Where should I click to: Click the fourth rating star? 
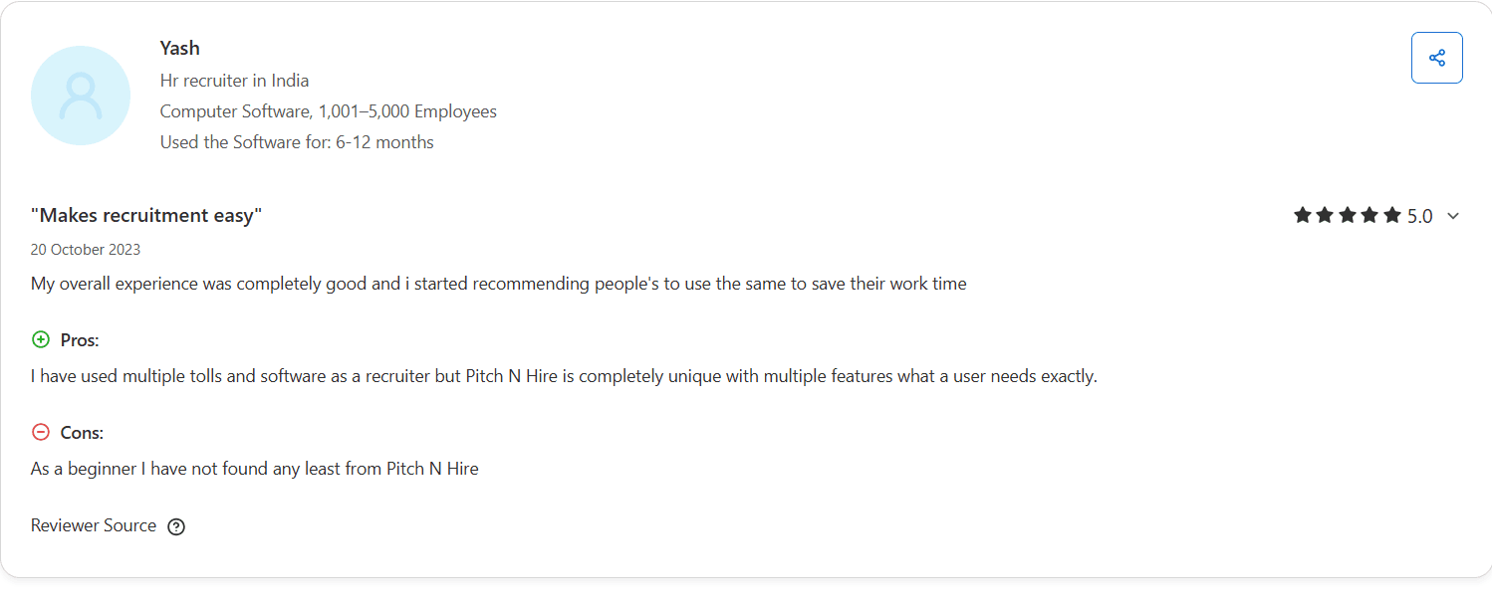[x=1369, y=214]
